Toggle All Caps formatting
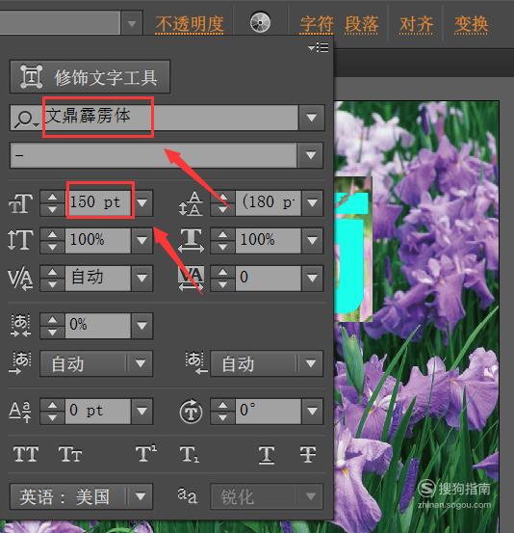 [26, 454]
